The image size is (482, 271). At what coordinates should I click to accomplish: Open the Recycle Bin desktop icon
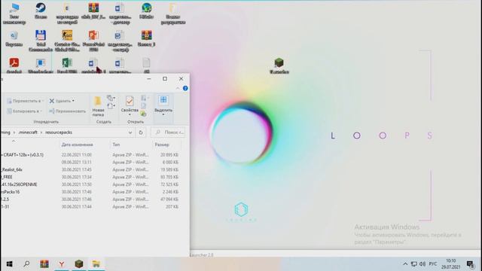[x=14, y=38]
